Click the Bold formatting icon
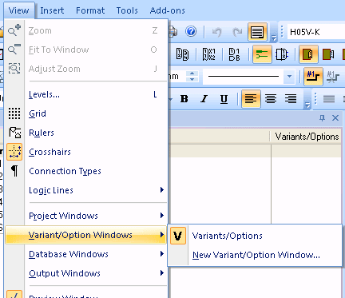This screenshot has width=345, height=298. [184, 99]
